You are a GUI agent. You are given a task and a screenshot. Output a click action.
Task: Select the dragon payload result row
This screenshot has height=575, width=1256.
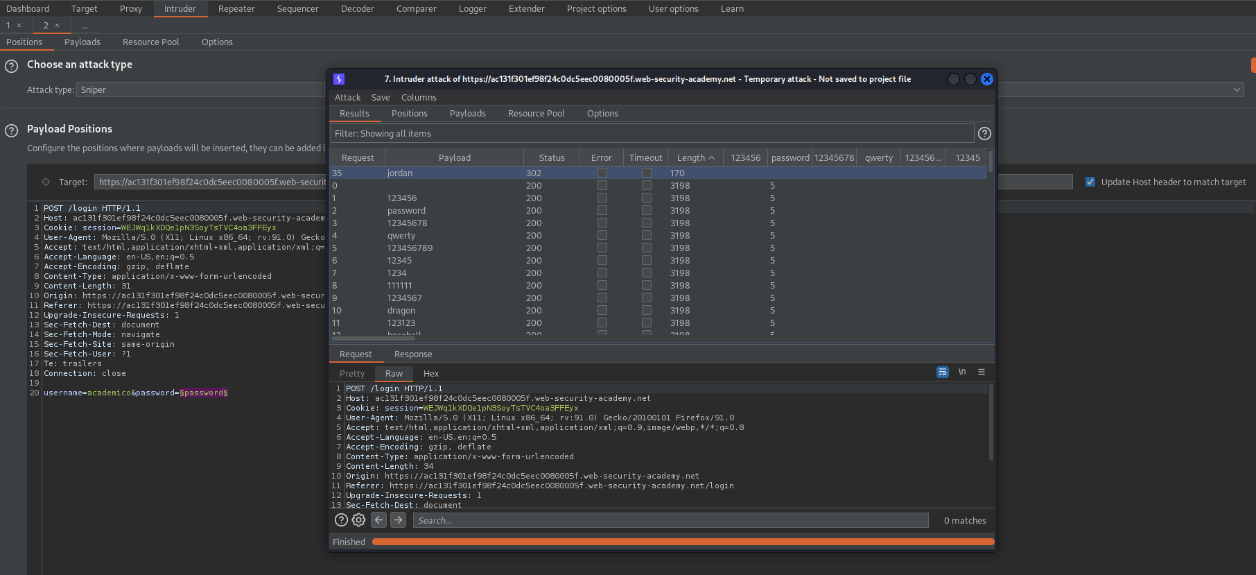pos(658,310)
